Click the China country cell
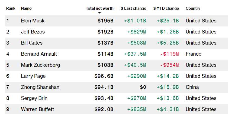228x114 pixels. [192, 87]
